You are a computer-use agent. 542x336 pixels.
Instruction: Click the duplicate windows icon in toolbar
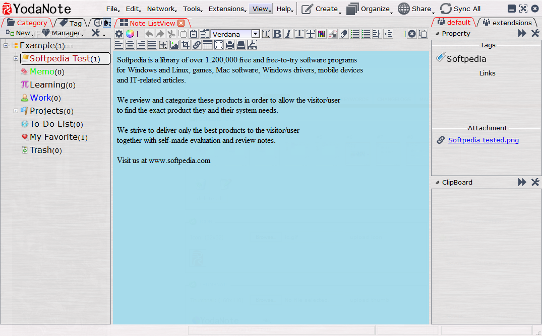[423, 34]
